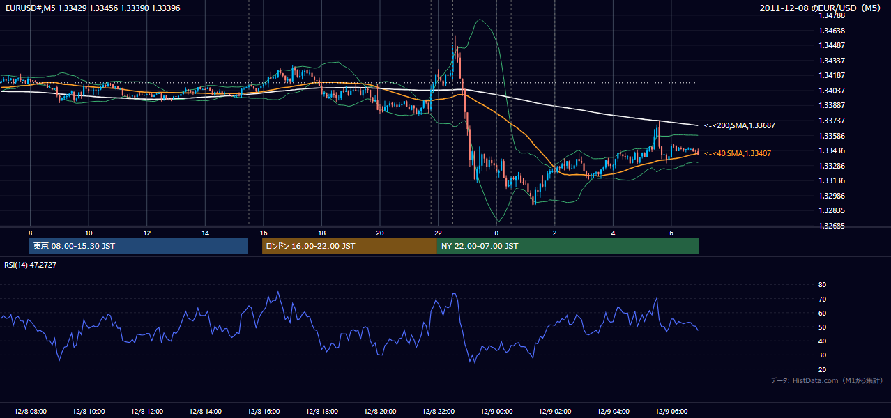Click price axis value 1.33436
The width and height of the screenshot is (891, 418).
(x=832, y=151)
